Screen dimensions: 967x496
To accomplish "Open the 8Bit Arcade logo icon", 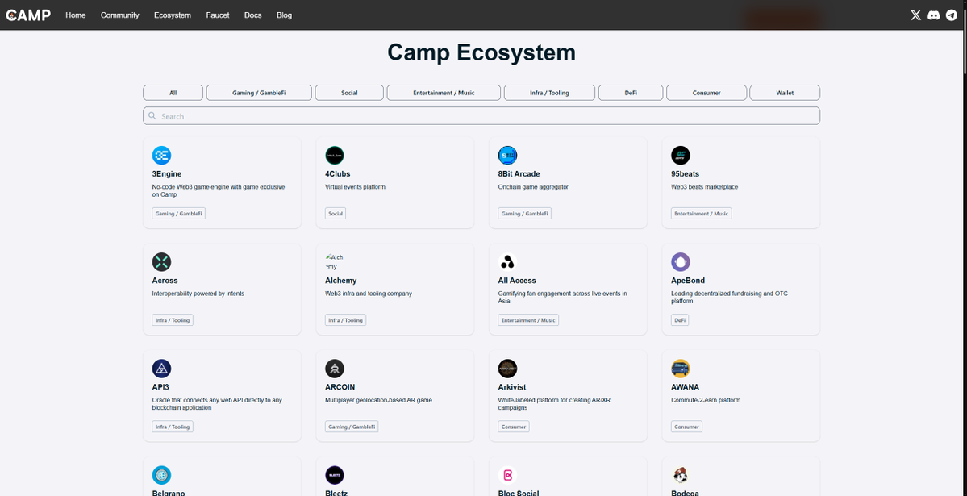I will click(x=507, y=155).
